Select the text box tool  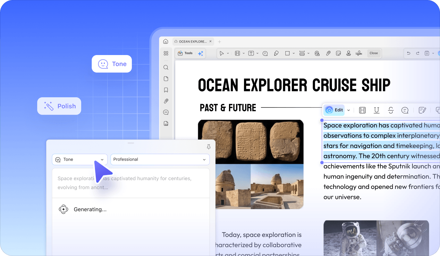pyautogui.click(x=251, y=53)
